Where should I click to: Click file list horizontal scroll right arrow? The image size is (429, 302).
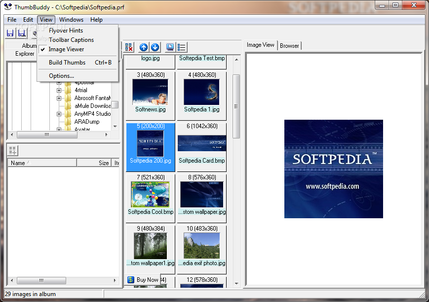115,280
